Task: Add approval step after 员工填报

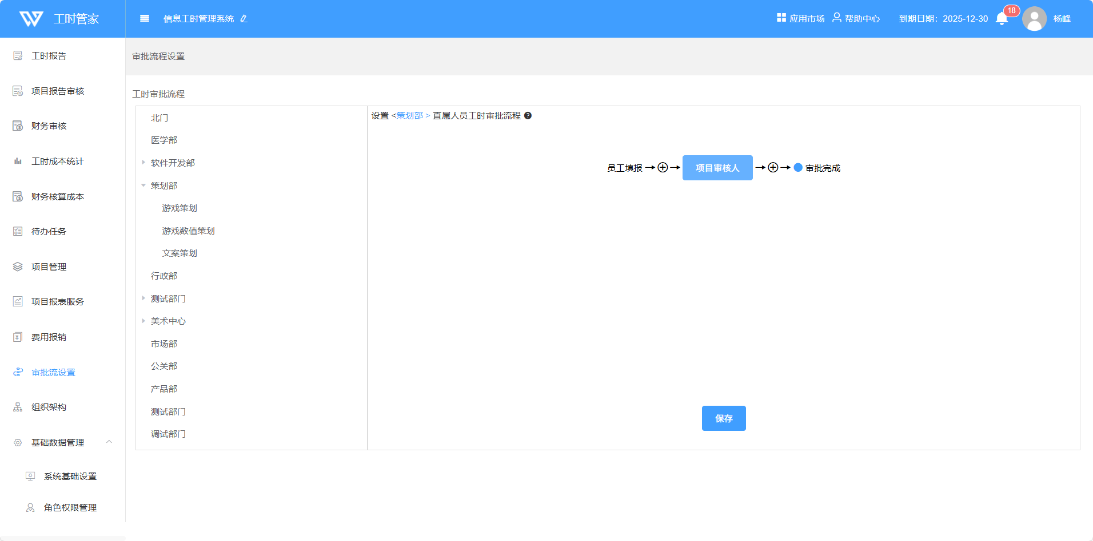Action: (x=663, y=168)
